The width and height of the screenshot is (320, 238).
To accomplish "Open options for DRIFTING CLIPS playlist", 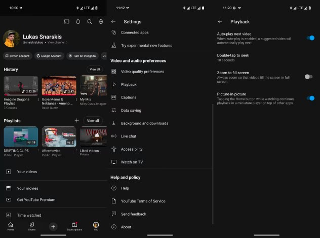I will click(38, 151).
